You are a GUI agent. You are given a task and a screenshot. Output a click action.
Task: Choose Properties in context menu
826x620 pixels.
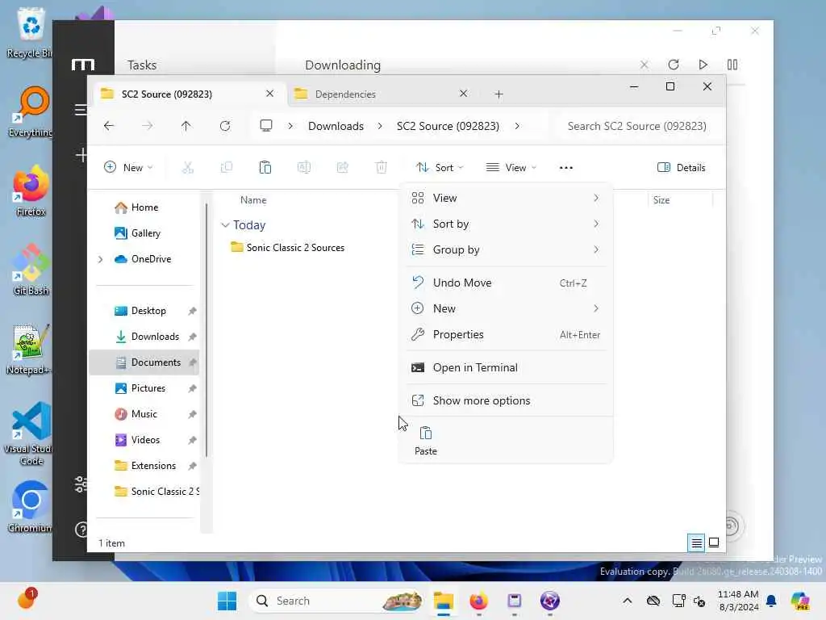click(506, 335)
